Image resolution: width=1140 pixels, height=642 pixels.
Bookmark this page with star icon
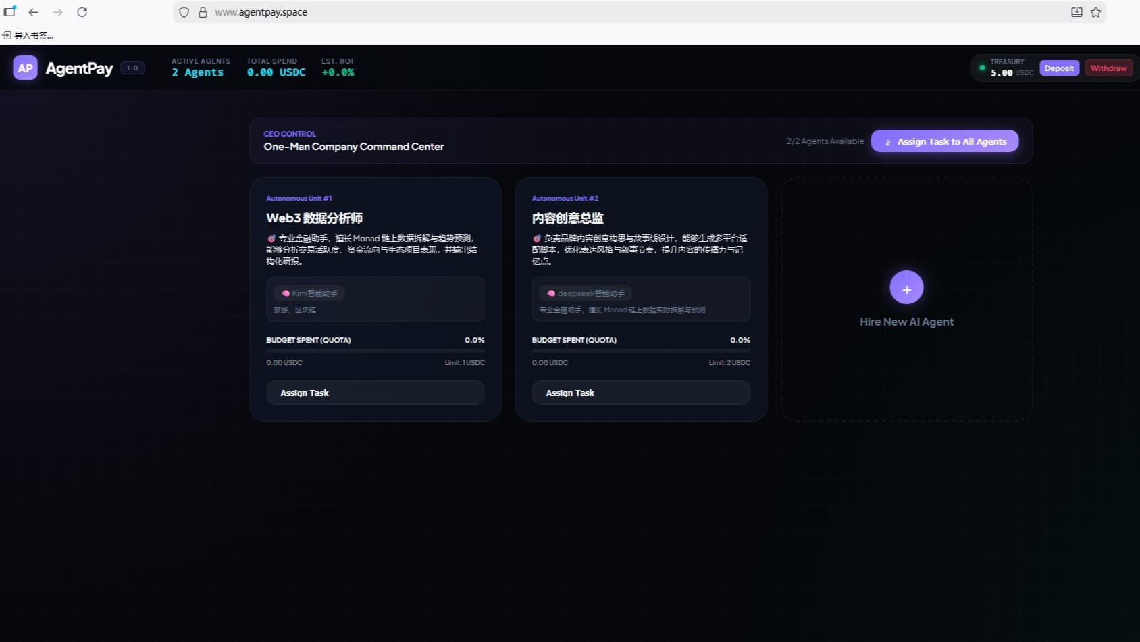click(1095, 12)
